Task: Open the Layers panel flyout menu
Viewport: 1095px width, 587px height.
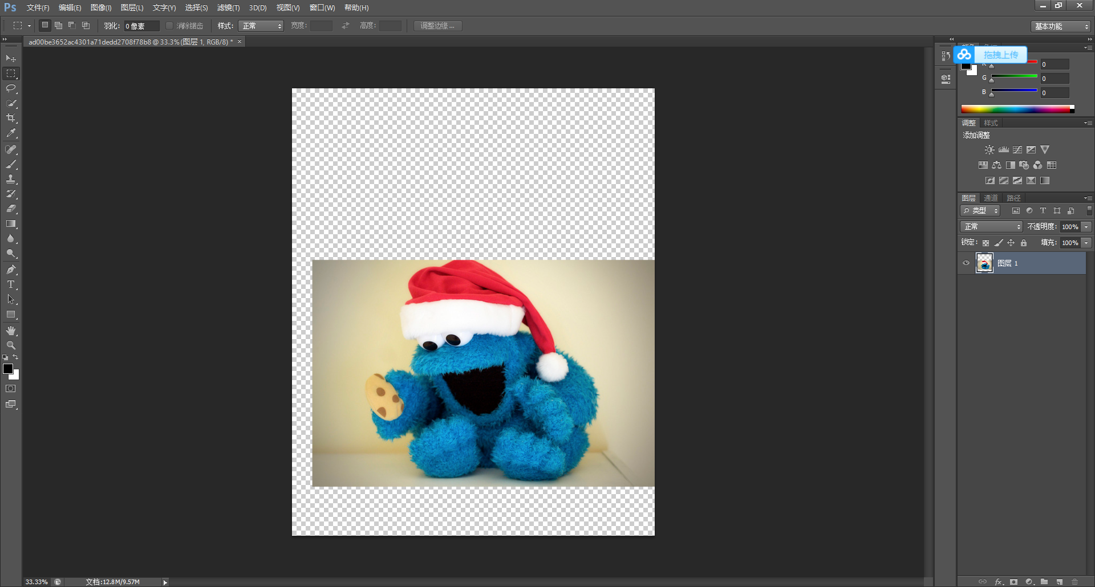Action: (1088, 198)
